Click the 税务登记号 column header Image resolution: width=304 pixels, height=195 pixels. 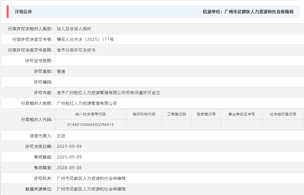coord(206,114)
